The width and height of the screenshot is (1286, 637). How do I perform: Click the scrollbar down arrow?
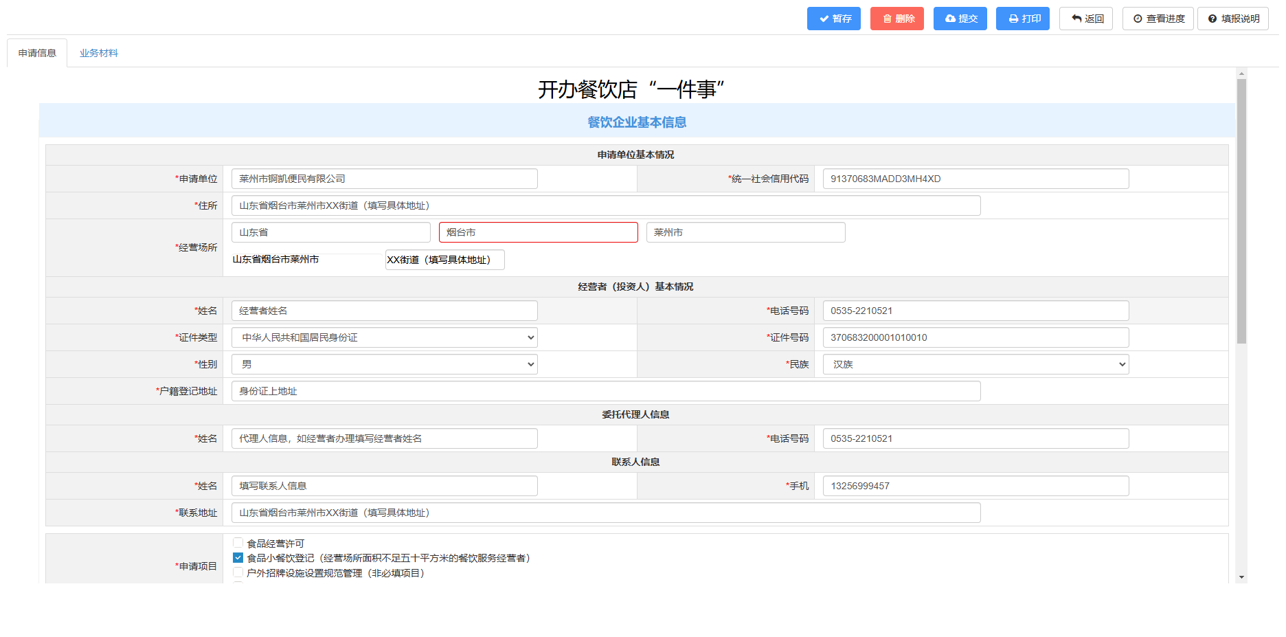pyautogui.click(x=1241, y=577)
